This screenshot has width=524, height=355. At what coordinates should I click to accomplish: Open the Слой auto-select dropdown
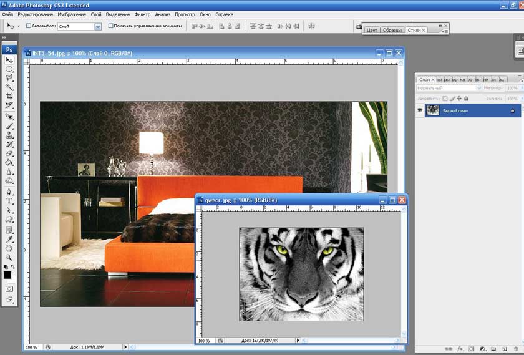[x=98, y=26]
